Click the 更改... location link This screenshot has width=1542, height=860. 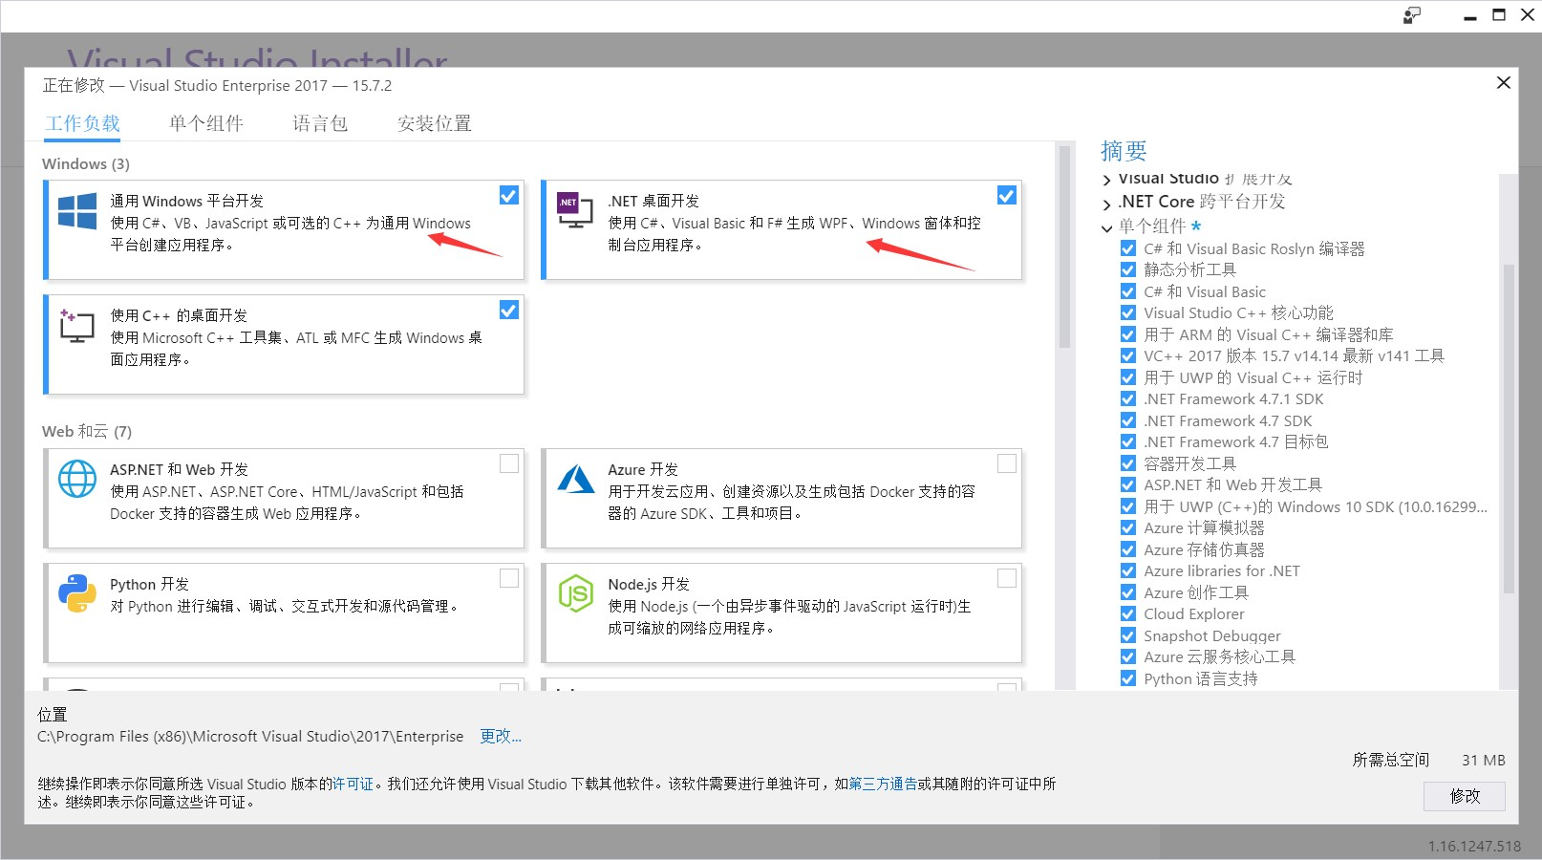pyautogui.click(x=501, y=736)
